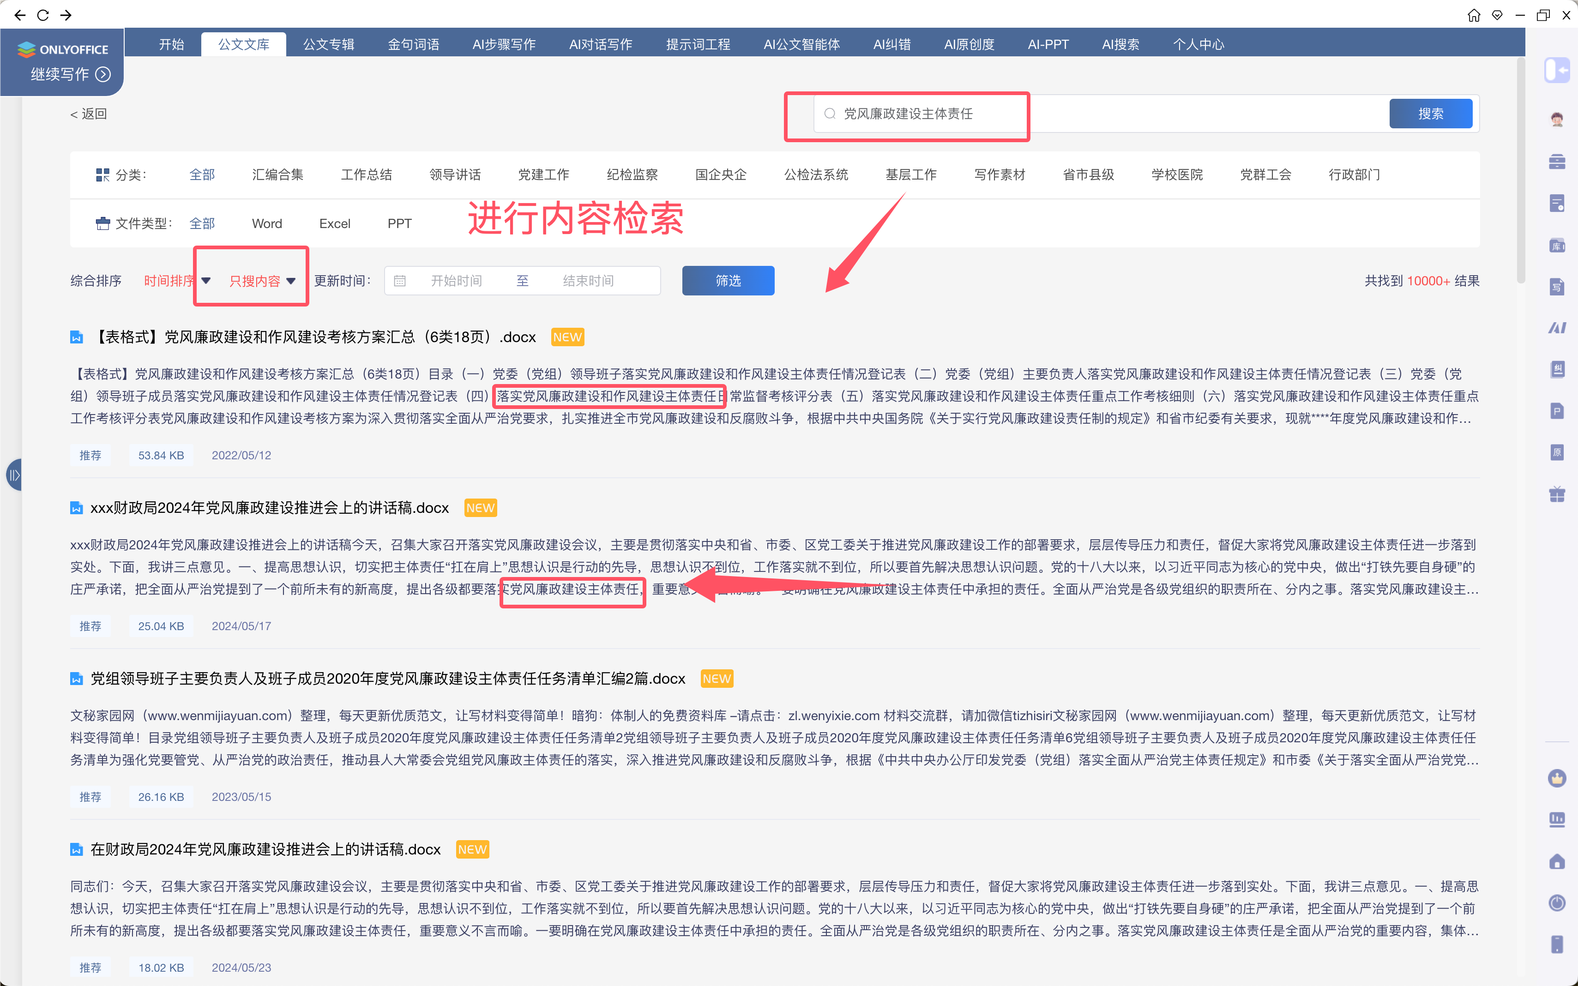Screen dimensions: 1578x986
Task: Filter file type to Excel
Action: 335,224
